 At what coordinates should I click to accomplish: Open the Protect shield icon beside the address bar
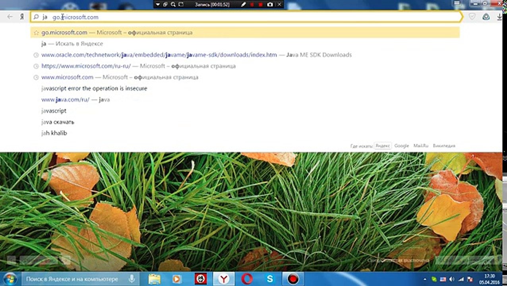472,17
